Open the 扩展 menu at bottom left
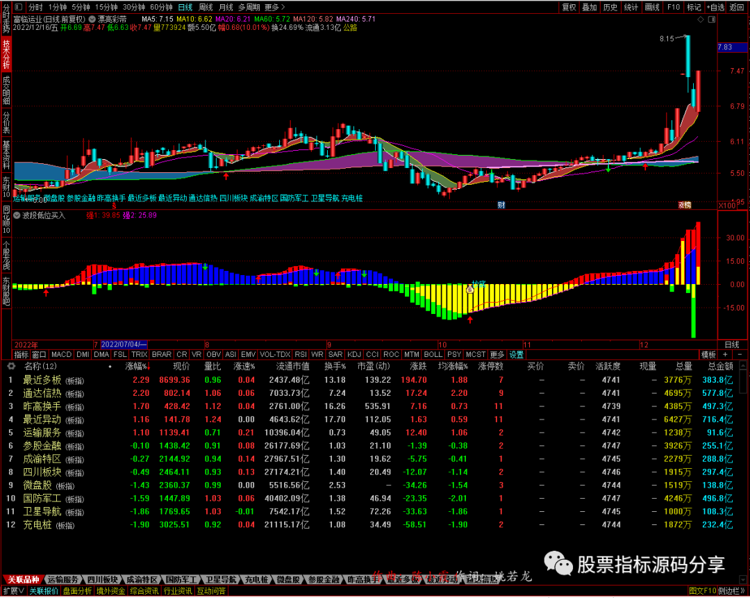 coord(13,591)
